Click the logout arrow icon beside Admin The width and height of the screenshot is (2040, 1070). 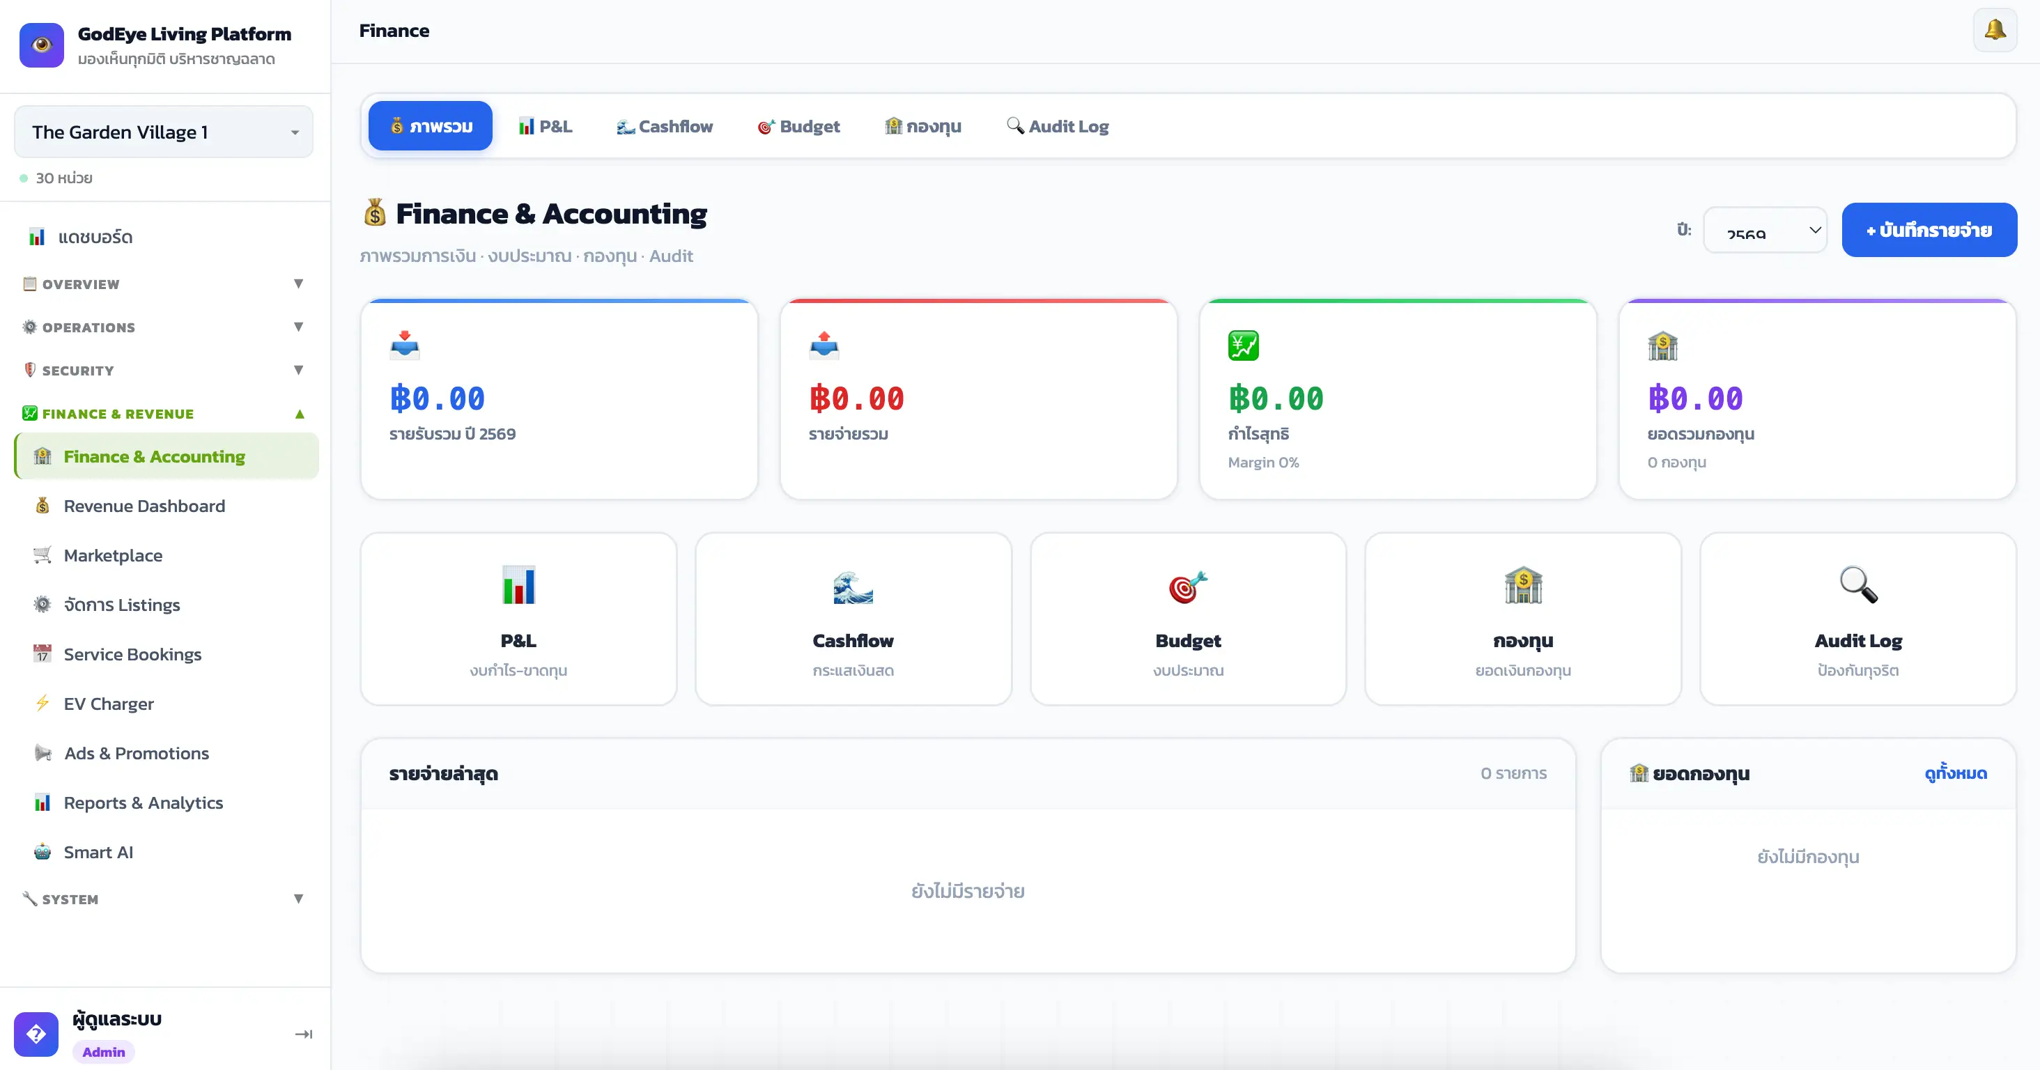click(303, 1034)
